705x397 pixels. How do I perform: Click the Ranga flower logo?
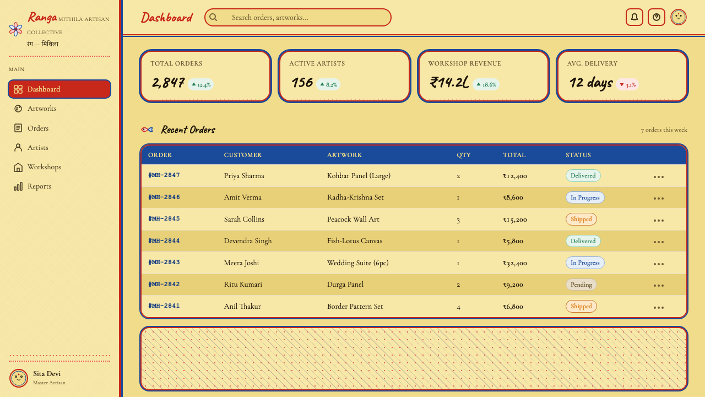[x=15, y=29]
